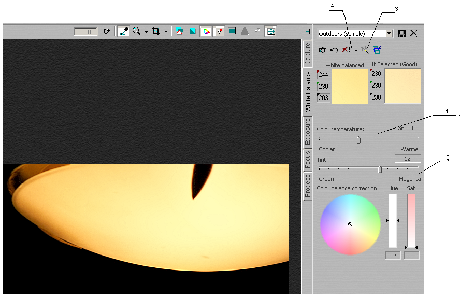This screenshot has height=298, width=460.
Task: Click the teal diagonal-split square icon
Action: [193, 31]
